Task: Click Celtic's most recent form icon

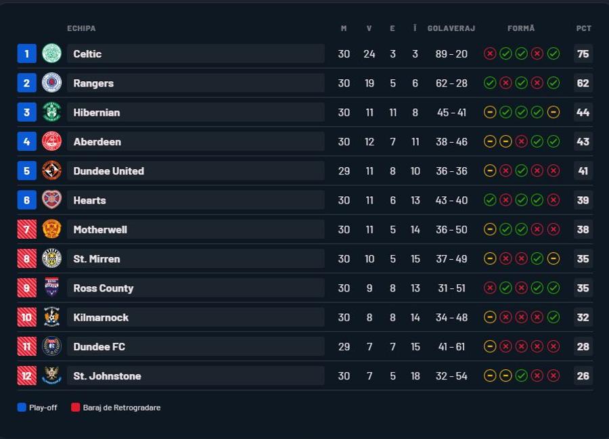Action: coord(553,53)
